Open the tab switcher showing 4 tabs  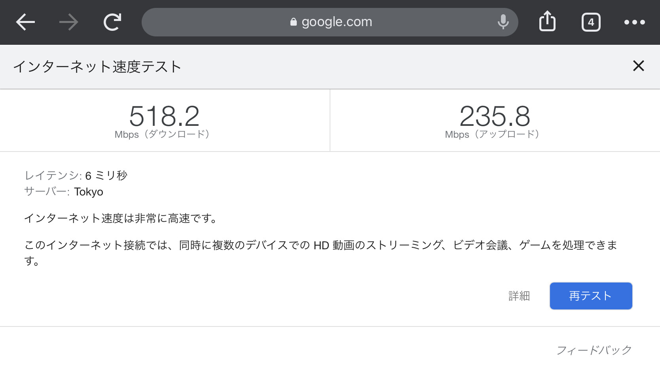[591, 22]
